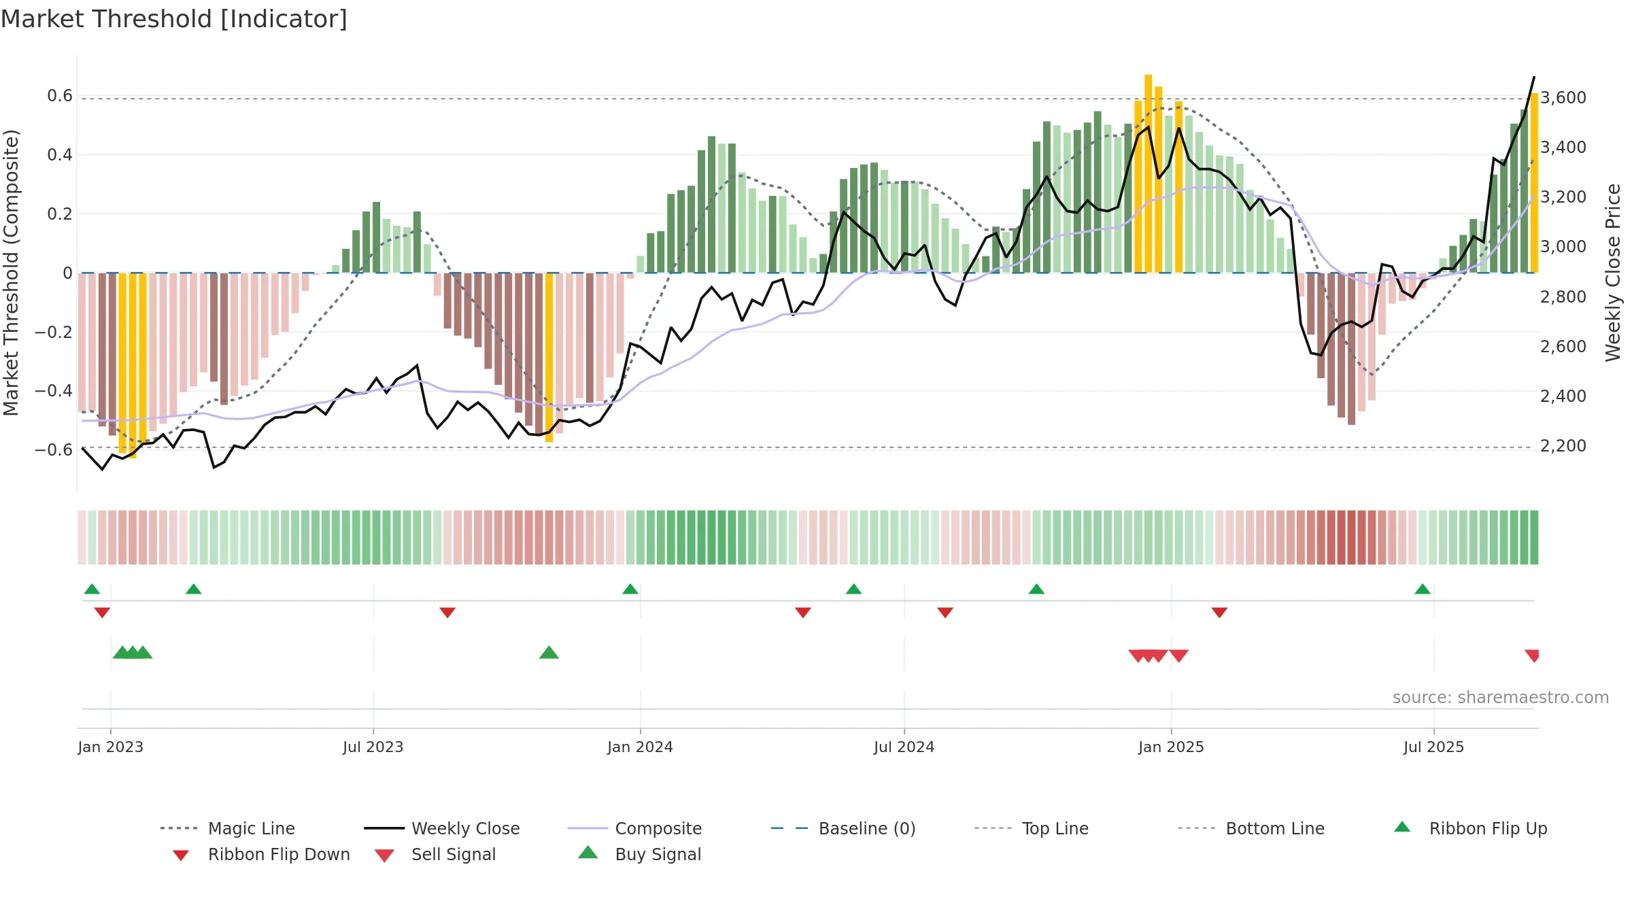Click the Ribbon Flip Up marker in Mar 2023
This screenshot has width=1632, height=918.
pyautogui.click(x=194, y=589)
